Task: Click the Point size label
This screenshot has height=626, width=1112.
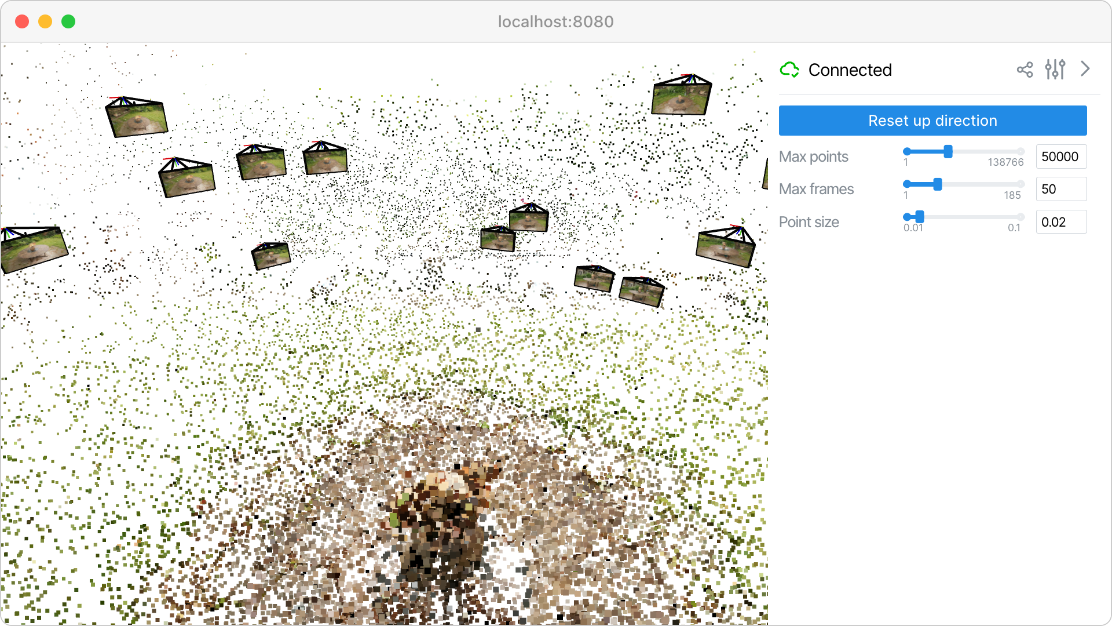Action: pos(809,222)
